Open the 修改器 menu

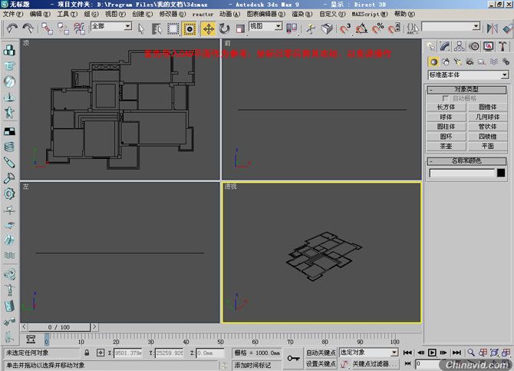[x=173, y=14]
